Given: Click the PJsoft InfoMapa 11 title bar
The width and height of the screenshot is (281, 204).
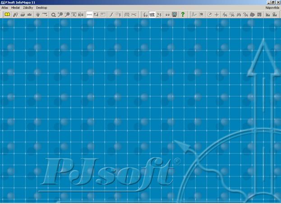Looking at the screenshot, I should [x=90, y=2].
